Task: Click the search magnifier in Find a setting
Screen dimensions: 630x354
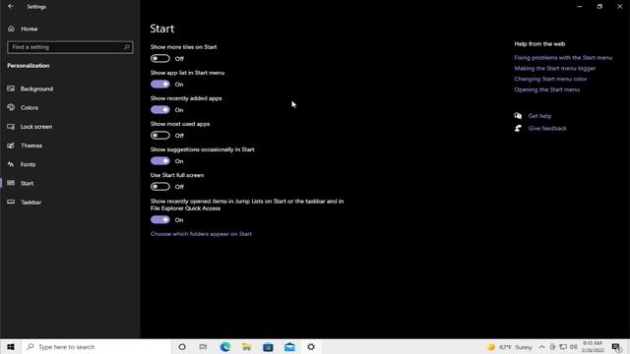Action: point(127,47)
